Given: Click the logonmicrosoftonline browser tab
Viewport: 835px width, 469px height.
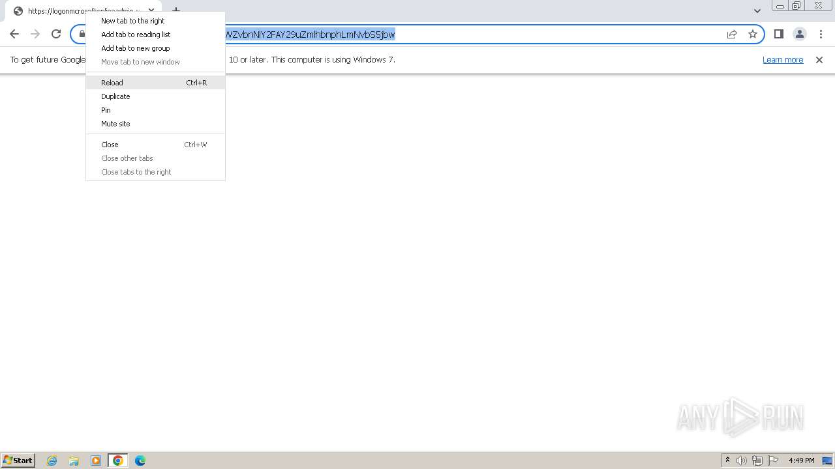Looking at the screenshot, I should [x=83, y=11].
